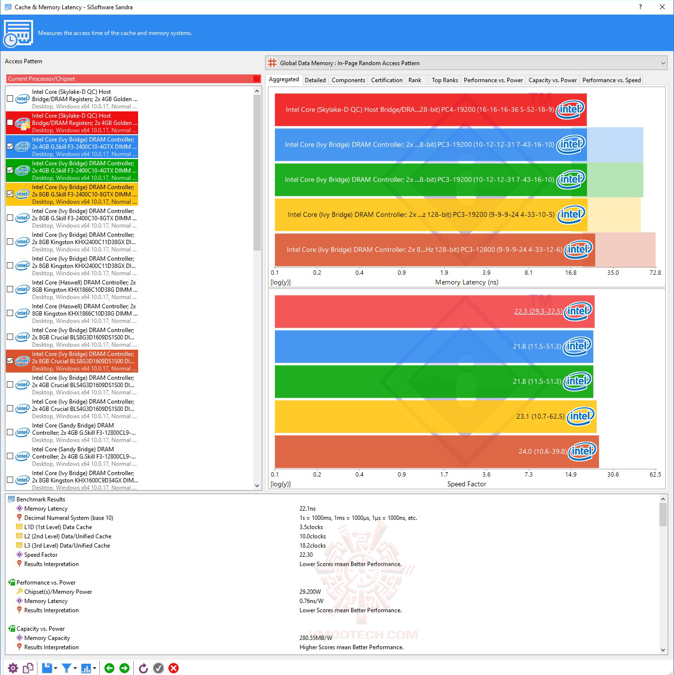Click the icon beside L1D (1st Level) Data Cache
674x675 pixels.
click(x=19, y=527)
